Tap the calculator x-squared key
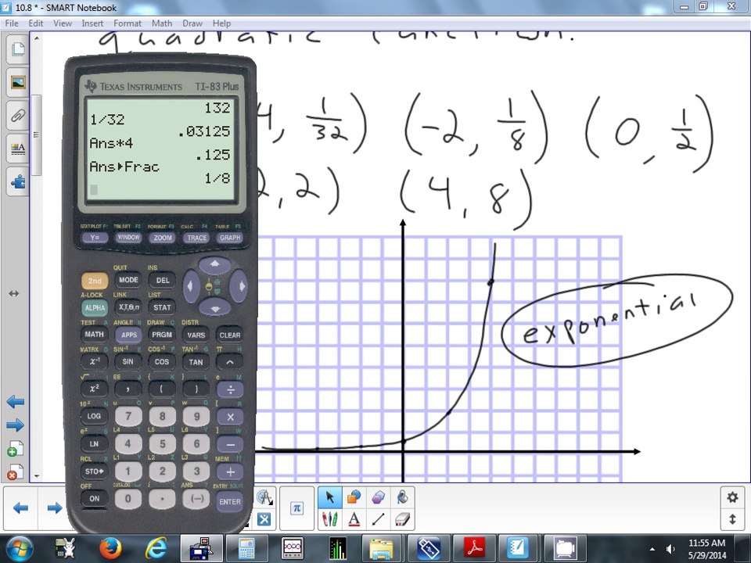The height and width of the screenshot is (563, 751). 95,389
